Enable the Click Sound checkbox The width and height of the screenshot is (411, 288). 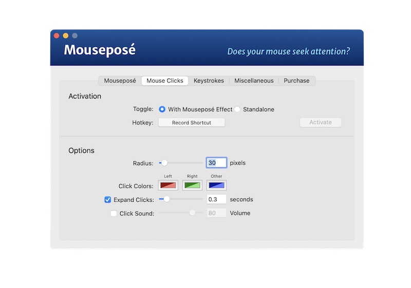tap(114, 213)
